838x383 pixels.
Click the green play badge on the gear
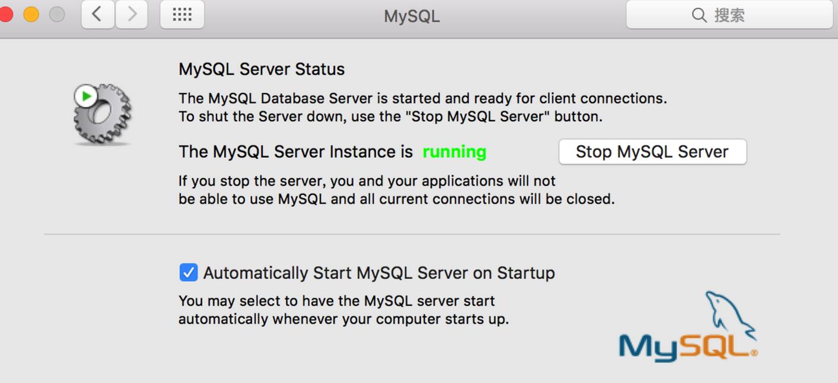click(x=86, y=96)
